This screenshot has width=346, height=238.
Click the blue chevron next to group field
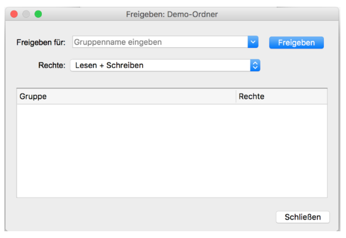click(x=253, y=42)
